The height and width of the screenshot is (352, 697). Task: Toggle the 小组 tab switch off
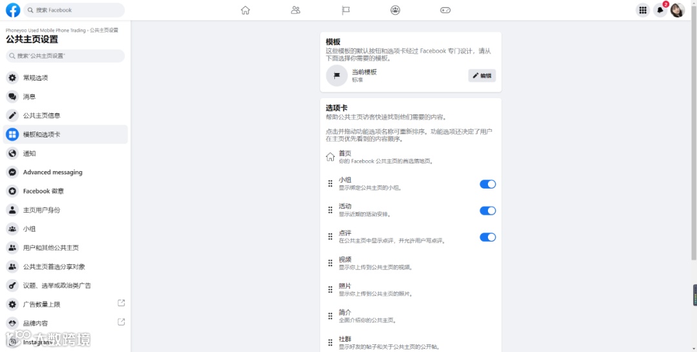click(488, 184)
